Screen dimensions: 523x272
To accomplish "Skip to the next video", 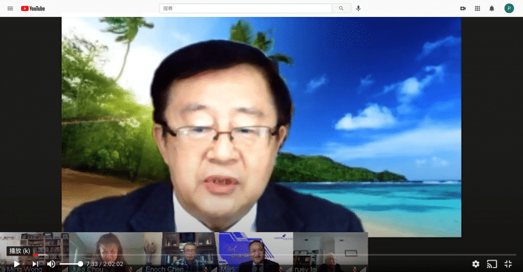I will pos(35,264).
